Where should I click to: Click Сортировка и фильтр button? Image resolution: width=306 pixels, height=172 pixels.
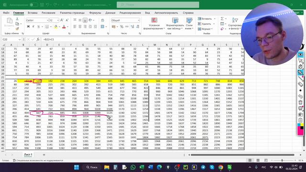(x=235, y=23)
